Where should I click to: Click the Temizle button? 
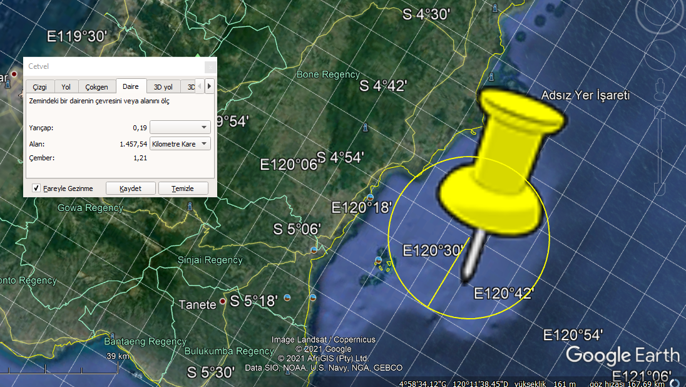(x=183, y=188)
